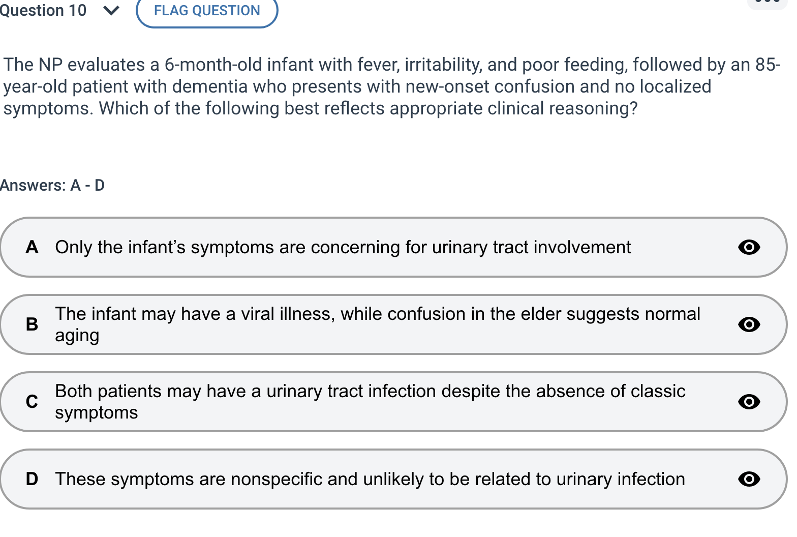Choose answer D about nonspecific symptoms

[x=370, y=479]
